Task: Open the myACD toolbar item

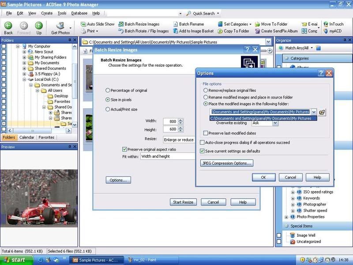Action: click(332, 31)
